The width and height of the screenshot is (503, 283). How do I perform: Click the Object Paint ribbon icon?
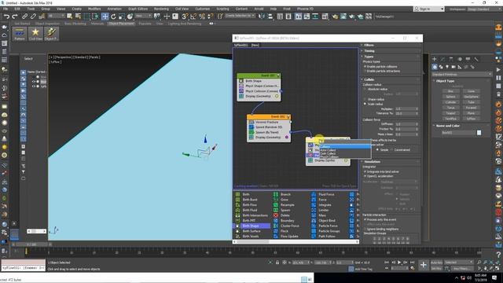pyautogui.click(x=51, y=34)
